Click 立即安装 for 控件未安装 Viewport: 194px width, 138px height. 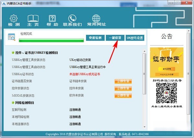point(123,88)
